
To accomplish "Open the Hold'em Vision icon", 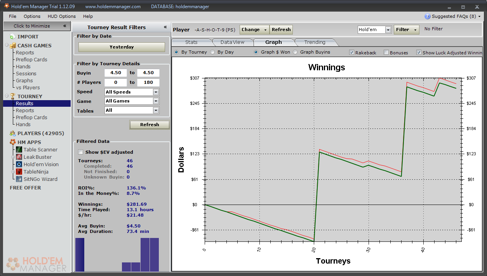I will (x=19, y=165).
